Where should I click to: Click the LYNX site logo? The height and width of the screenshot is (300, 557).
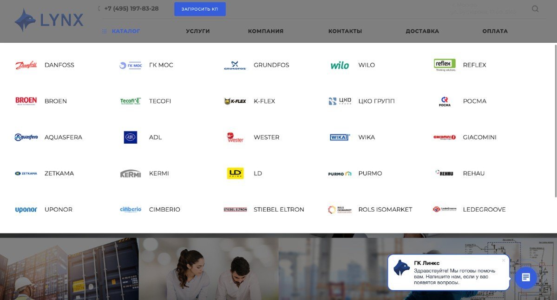(x=49, y=20)
